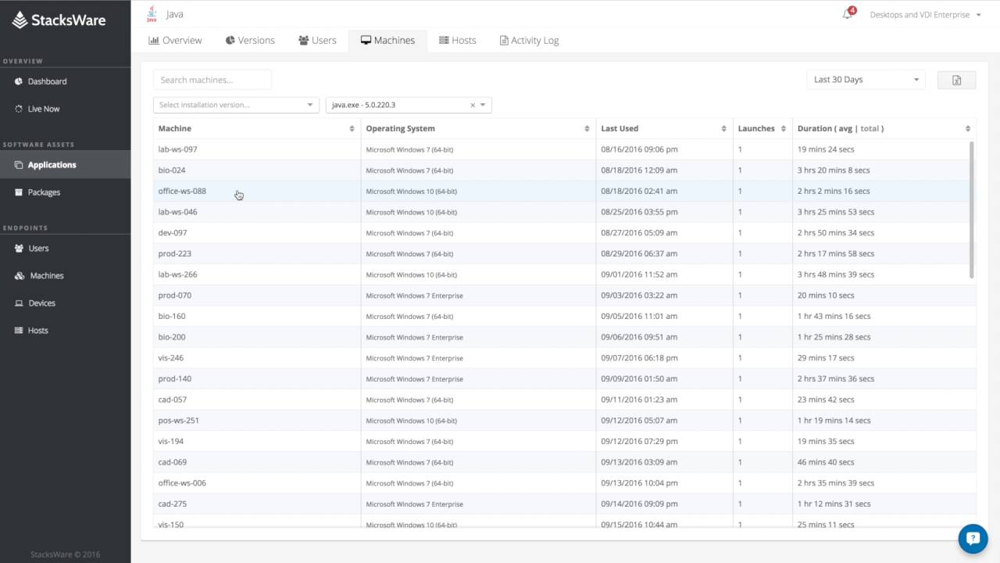Image resolution: width=1000 pixels, height=563 pixels.
Task: Switch to the Hosts tab
Action: pos(458,41)
